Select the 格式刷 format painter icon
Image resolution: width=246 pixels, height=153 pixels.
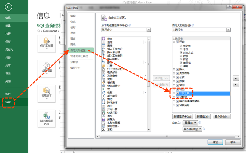[104, 82]
